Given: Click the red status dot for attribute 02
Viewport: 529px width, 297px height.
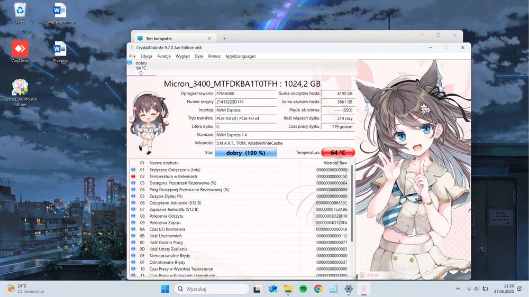Looking at the screenshot, I should (x=133, y=177).
